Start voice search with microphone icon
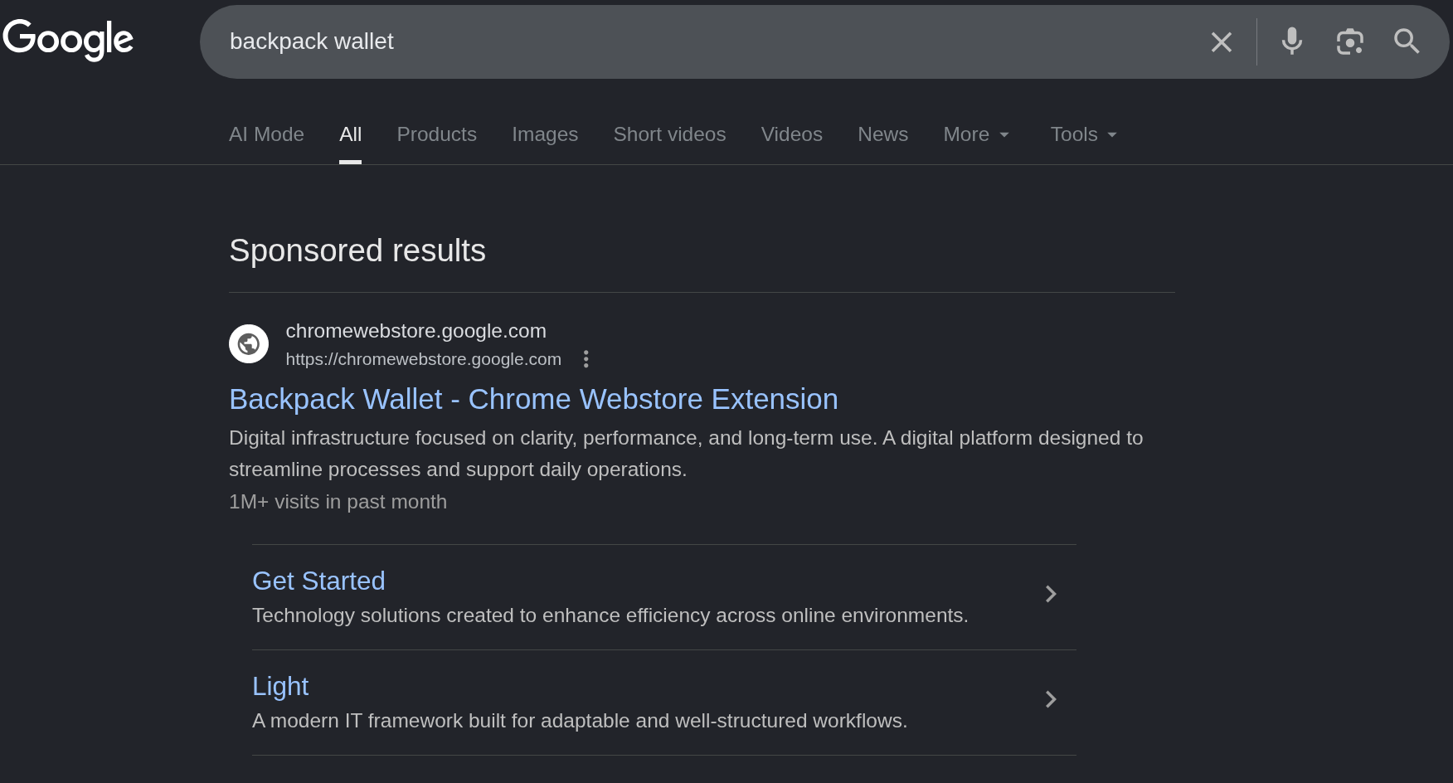This screenshot has width=1453, height=783. (x=1291, y=41)
